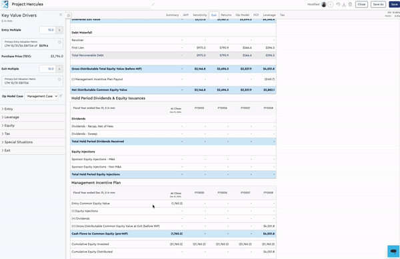Viewport: 400px width, 259px height.
Task: Click the Primary Entry Valuation Metric box
Action: (x=33, y=44)
